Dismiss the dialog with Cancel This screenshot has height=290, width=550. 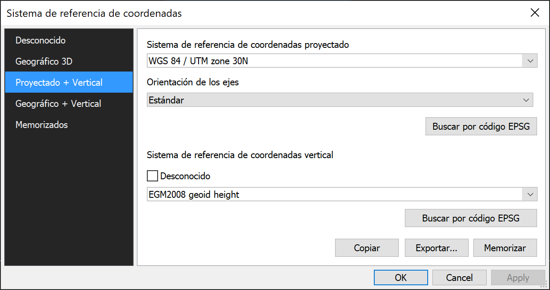[x=459, y=278]
